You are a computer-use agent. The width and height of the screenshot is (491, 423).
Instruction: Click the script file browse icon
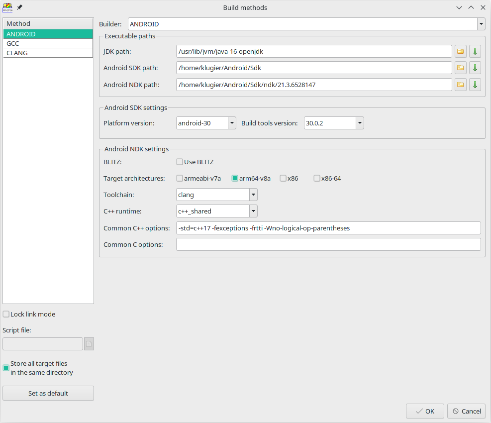coord(89,344)
